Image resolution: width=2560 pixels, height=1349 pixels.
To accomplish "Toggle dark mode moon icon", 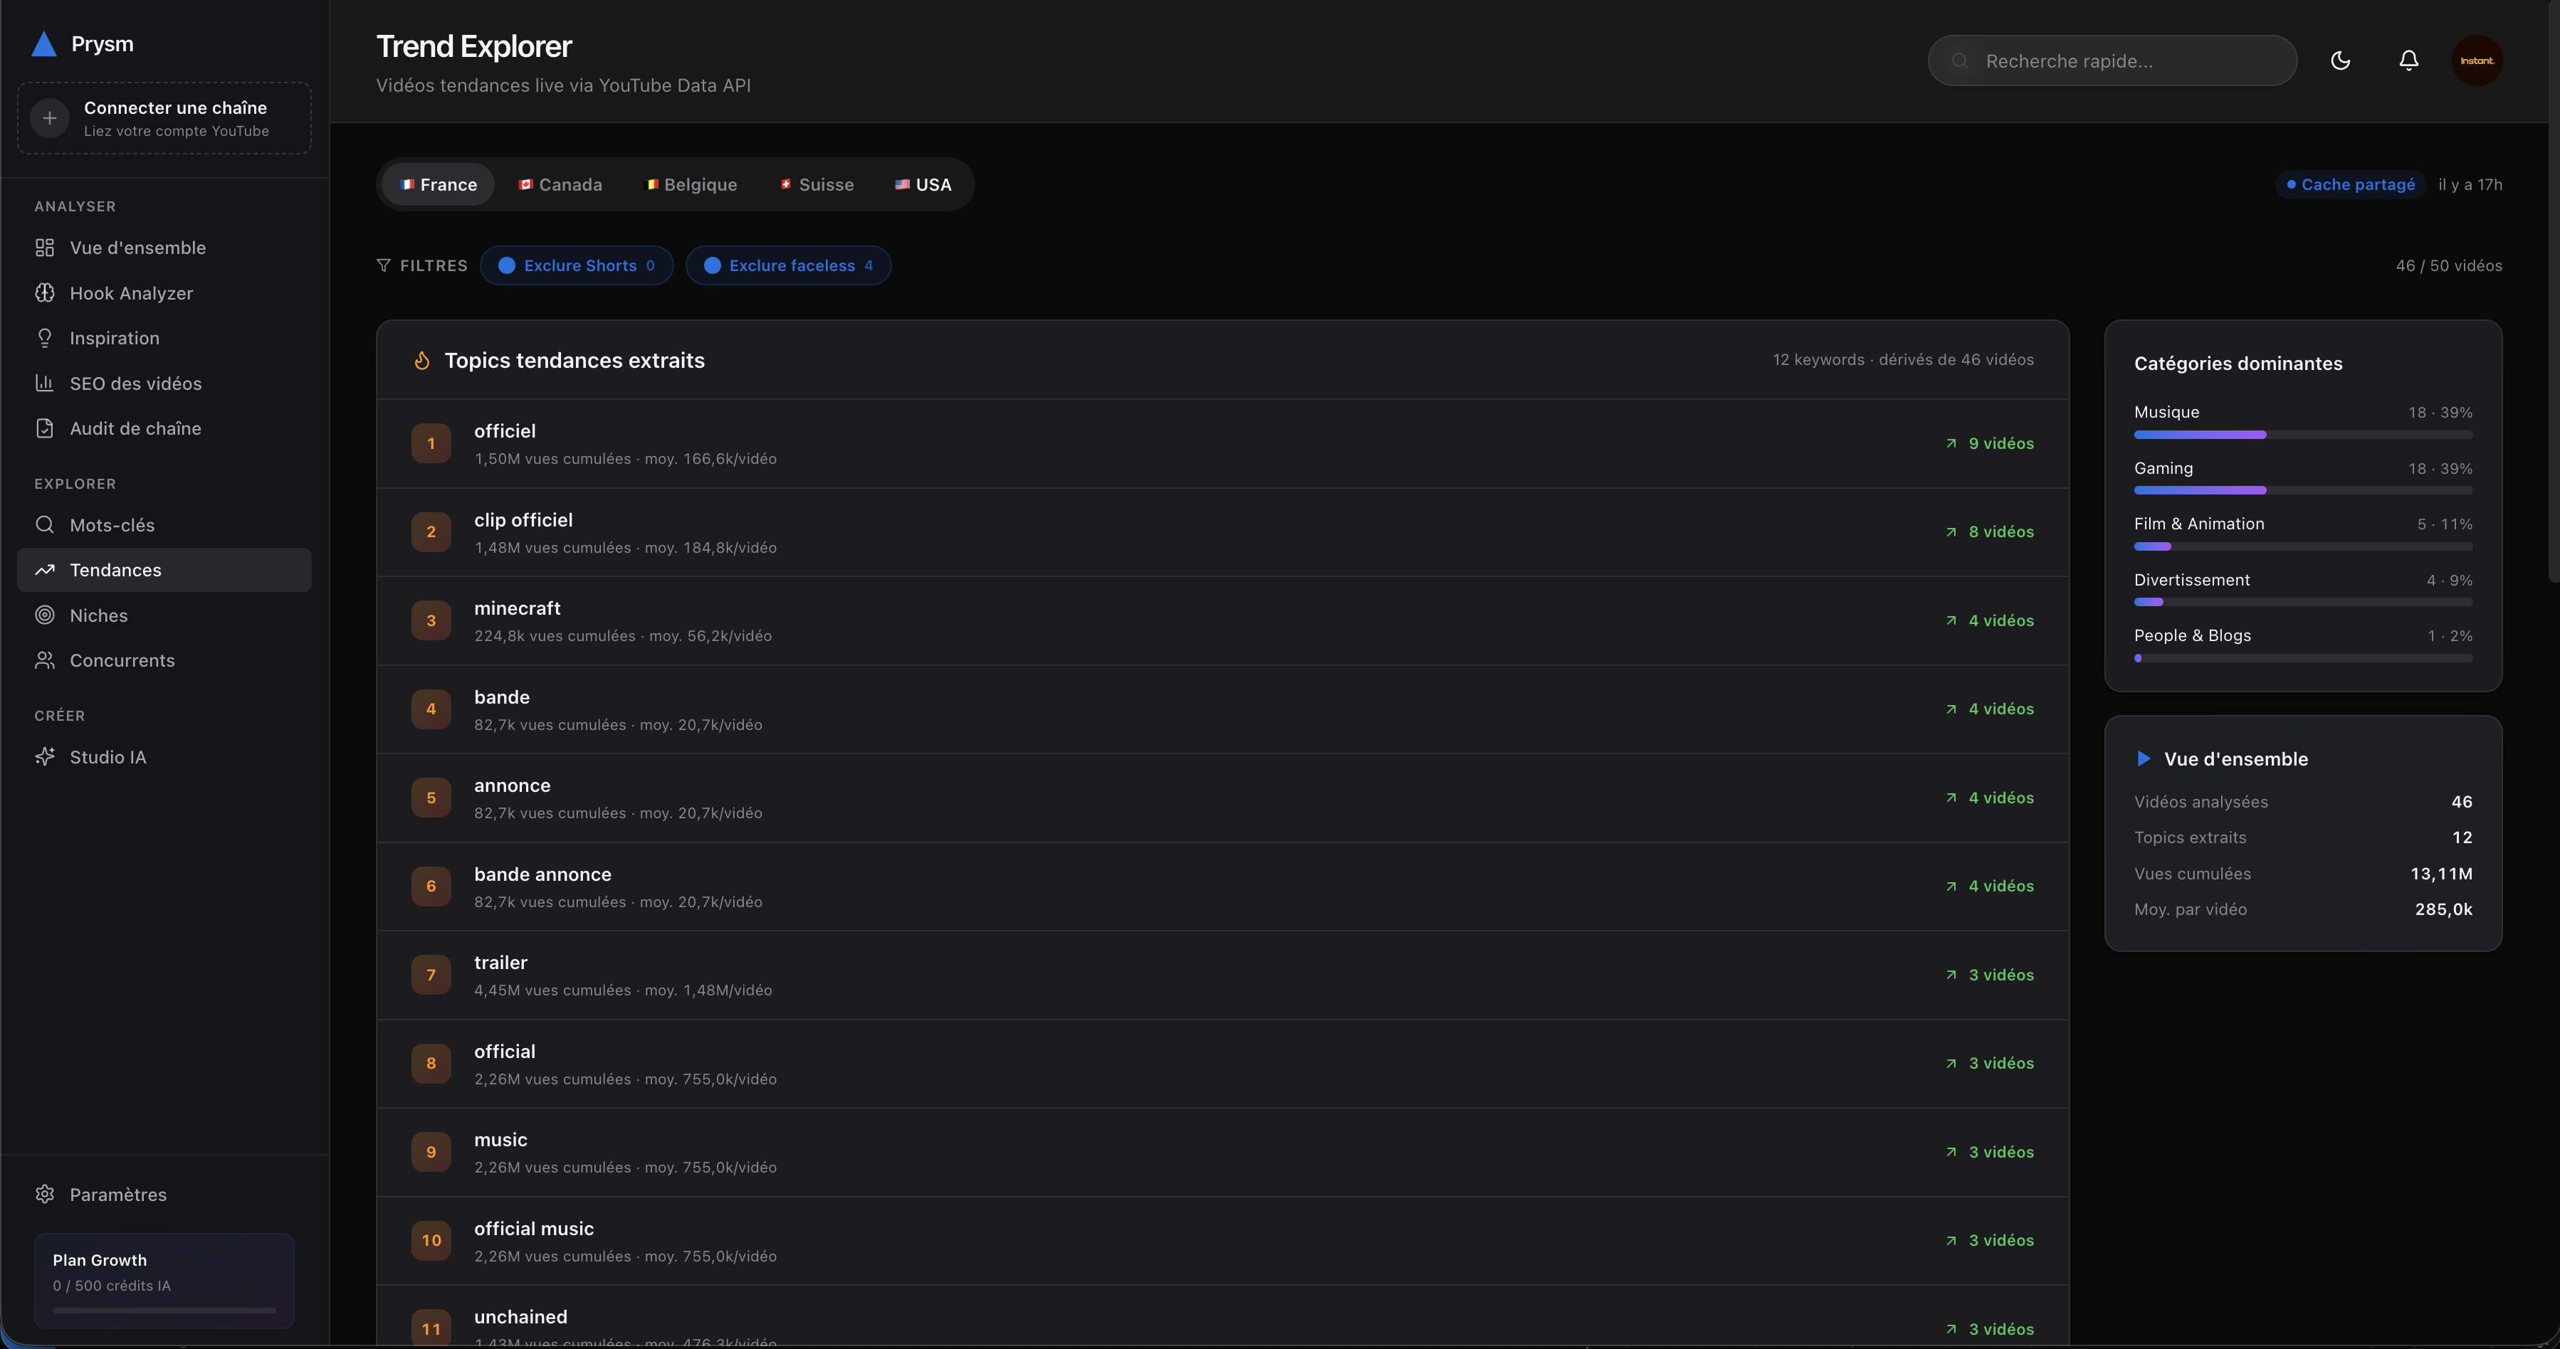I will tap(2340, 60).
